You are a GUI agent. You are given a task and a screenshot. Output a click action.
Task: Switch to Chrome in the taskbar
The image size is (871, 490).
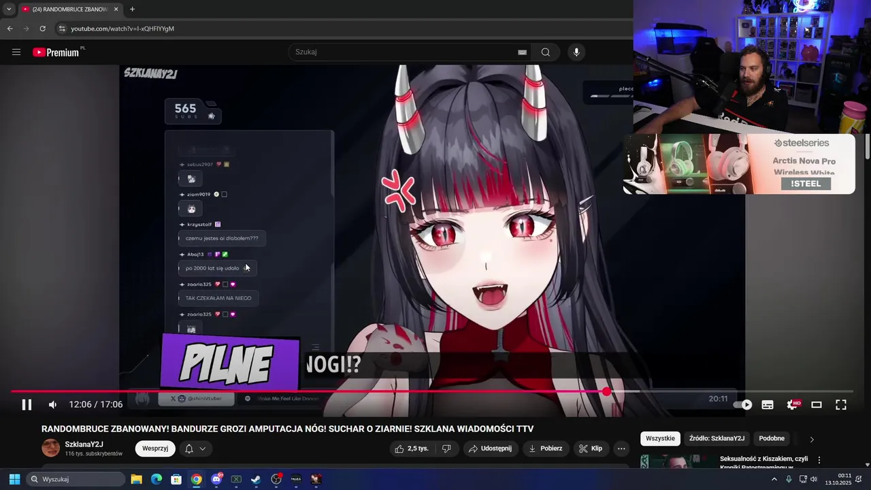196,479
